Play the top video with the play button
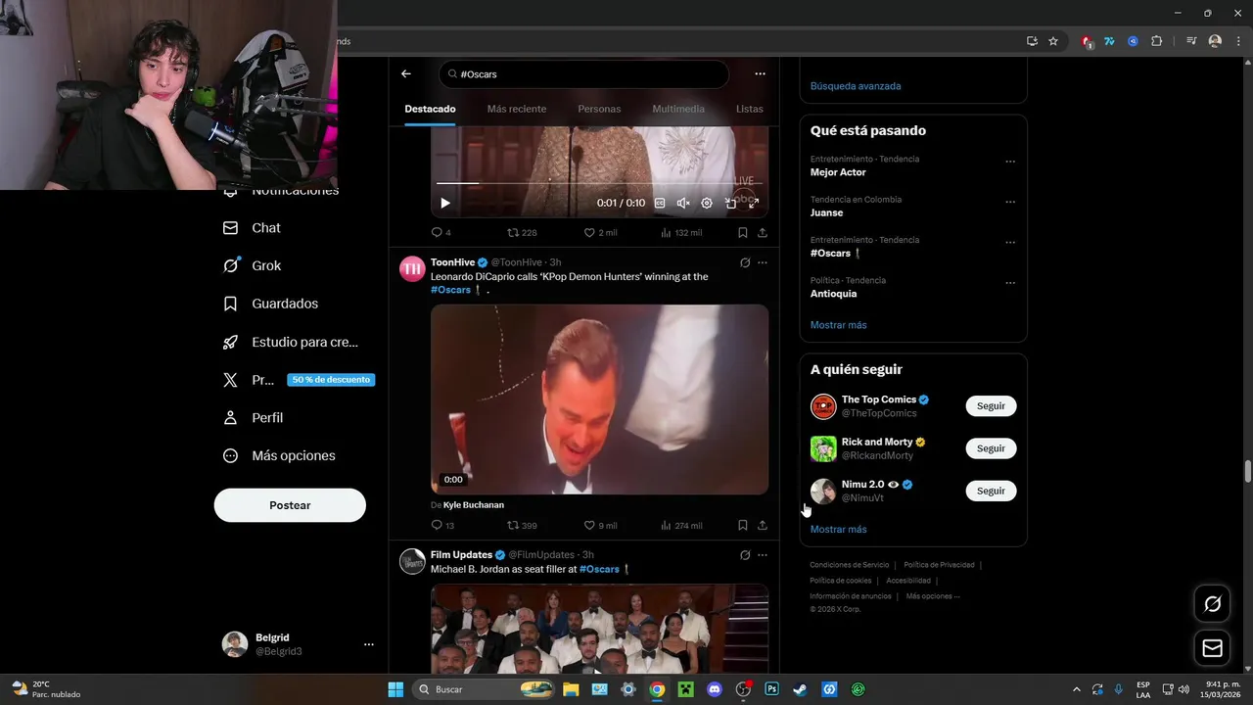Screen dimensions: 1253x705 pos(445,203)
